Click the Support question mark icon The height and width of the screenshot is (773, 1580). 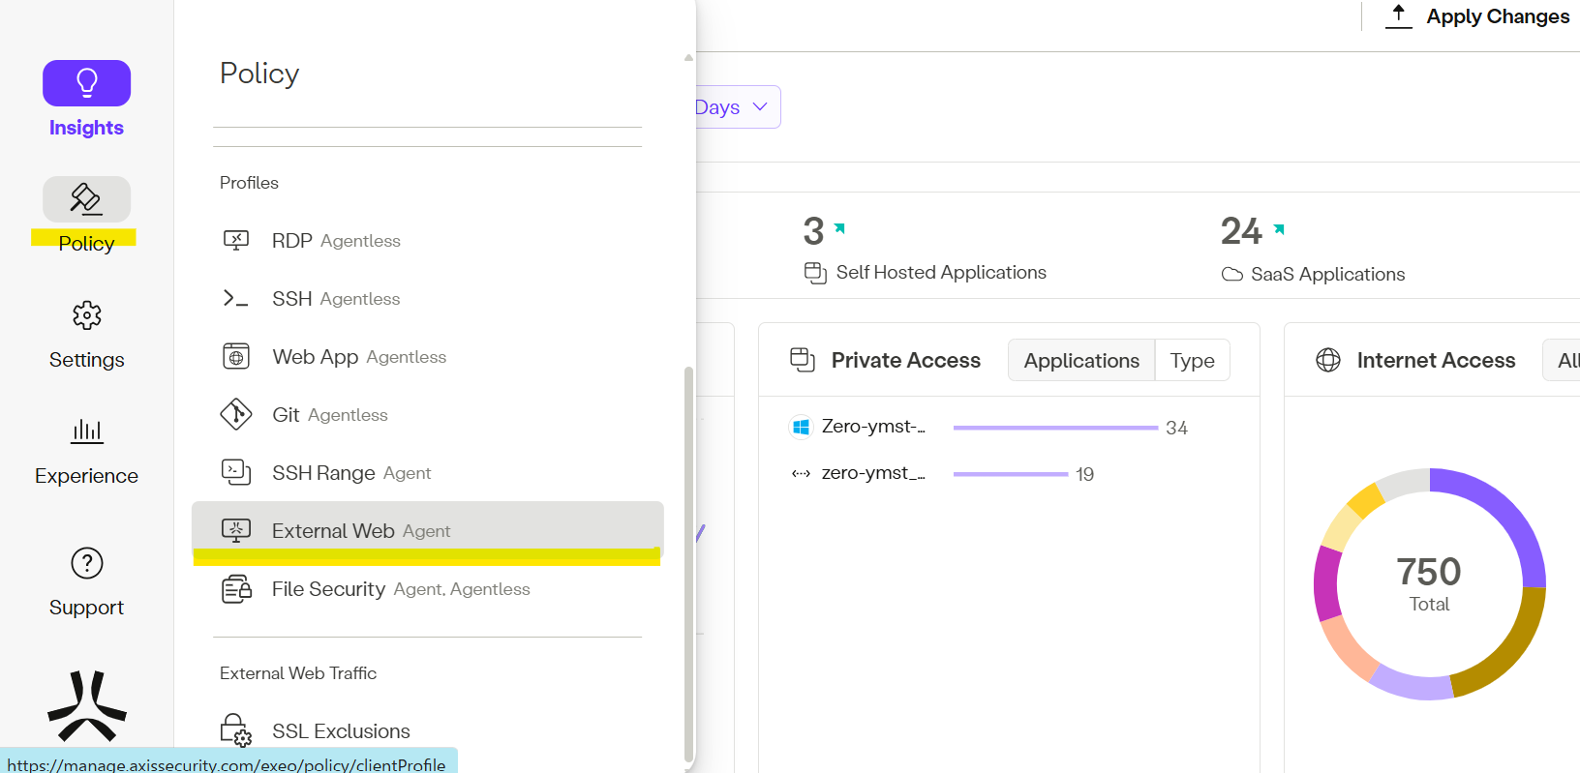86,563
